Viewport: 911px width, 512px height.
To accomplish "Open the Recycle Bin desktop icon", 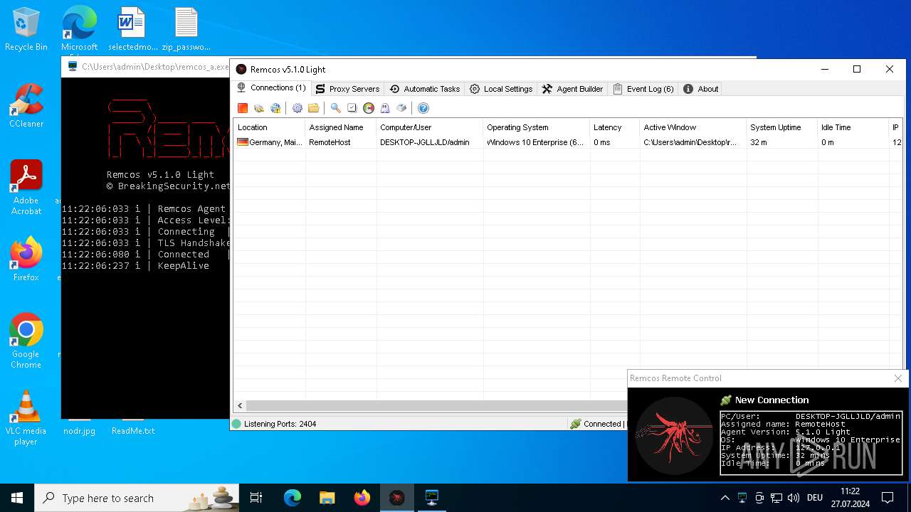I will click(26, 30).
